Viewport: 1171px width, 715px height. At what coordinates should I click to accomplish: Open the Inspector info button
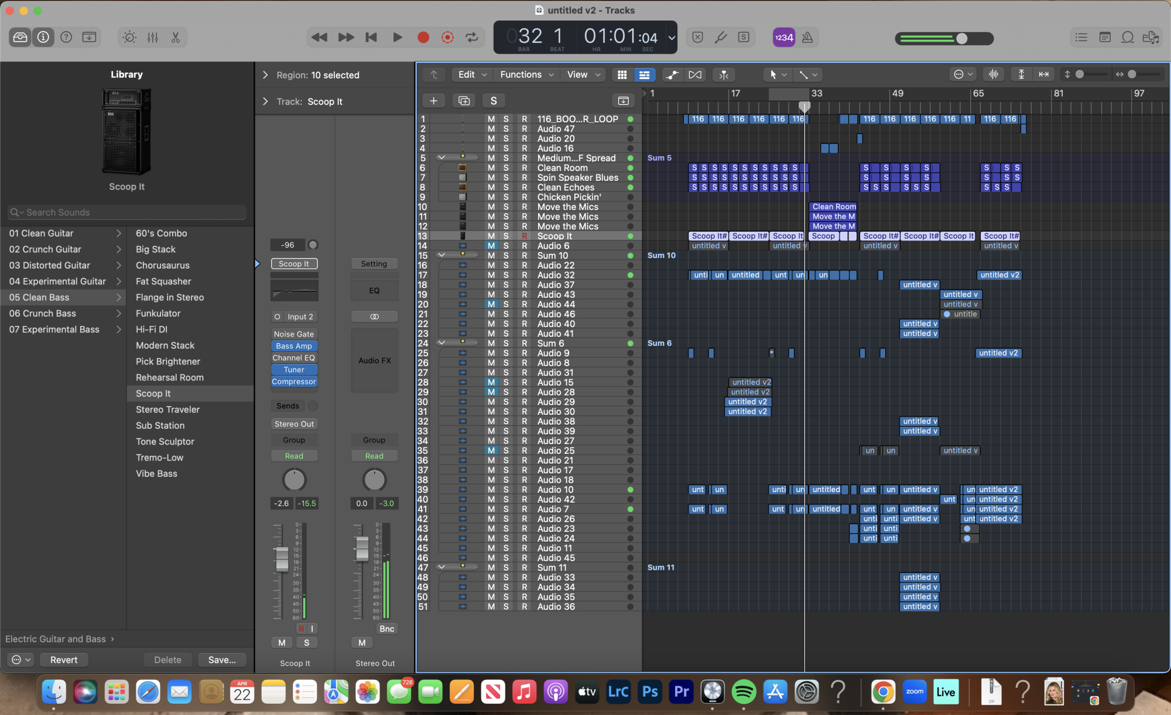pos(43,37)
